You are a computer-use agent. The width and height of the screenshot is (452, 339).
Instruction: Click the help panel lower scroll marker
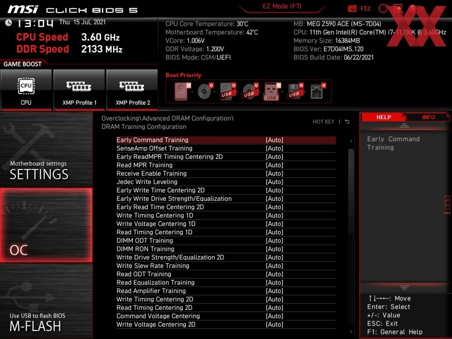click(x=404, y=287)
